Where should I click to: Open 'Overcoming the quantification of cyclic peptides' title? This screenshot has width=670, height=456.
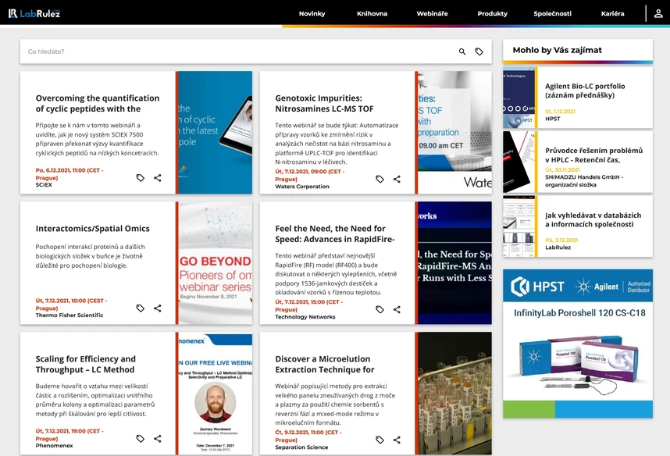[x=98, y=103]
